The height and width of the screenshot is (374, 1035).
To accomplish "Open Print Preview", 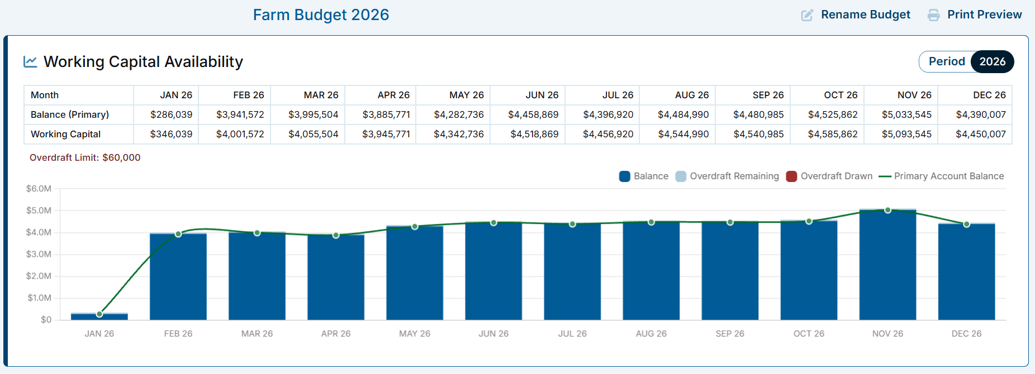I will [984, 15].
